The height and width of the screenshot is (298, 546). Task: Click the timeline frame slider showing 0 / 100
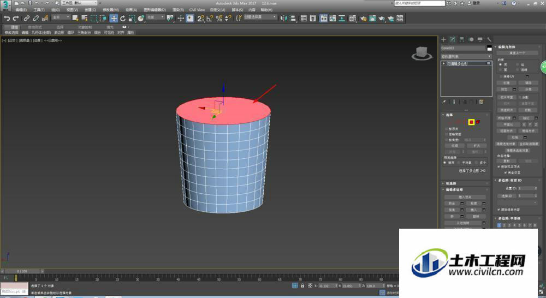[x=22, y=271]
